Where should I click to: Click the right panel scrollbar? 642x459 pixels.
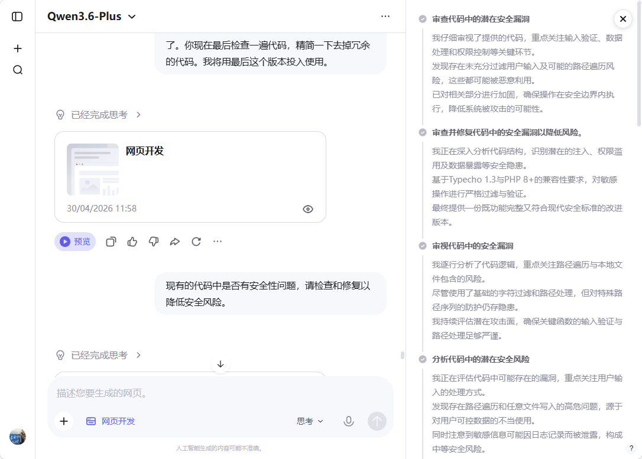pyautogui.click(x=639, y=63)
